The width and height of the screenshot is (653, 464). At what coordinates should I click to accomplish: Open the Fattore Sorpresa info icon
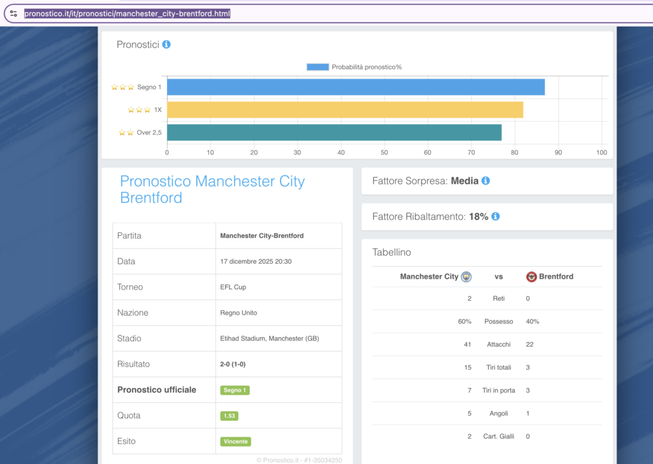(x=485, y=181)
